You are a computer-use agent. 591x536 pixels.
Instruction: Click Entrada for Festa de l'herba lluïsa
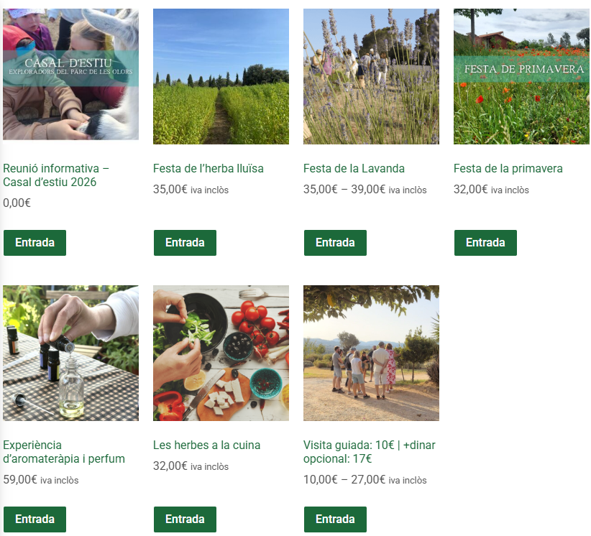pos(185,243)
